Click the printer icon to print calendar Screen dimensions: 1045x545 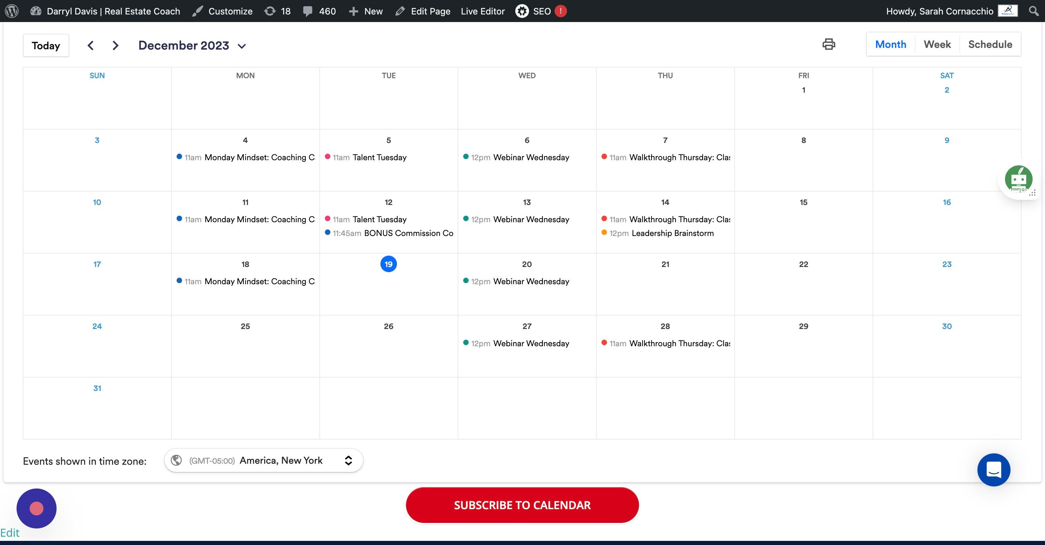[x=828, y=44]
